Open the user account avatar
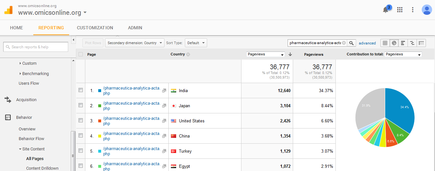The width and height of the screenshot is (435, 171). pyautogui.click(x=427, y=10)
